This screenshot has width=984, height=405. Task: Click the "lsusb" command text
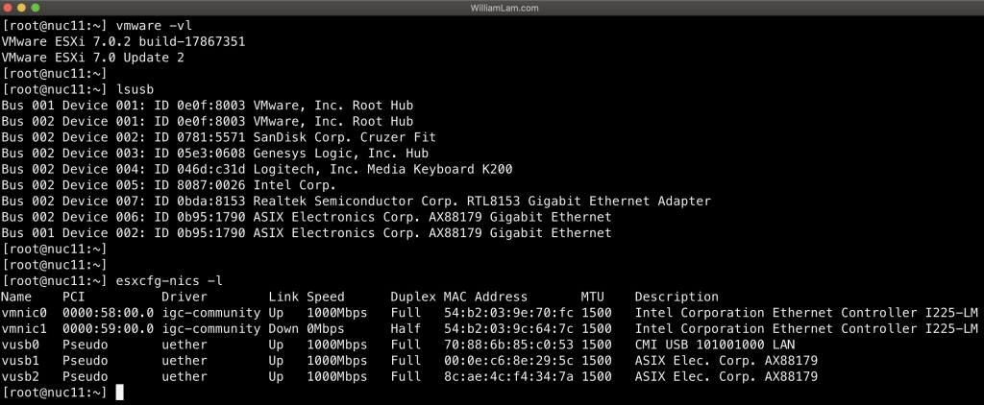134,89
